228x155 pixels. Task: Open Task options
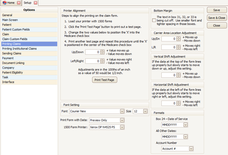click(29, 77)
